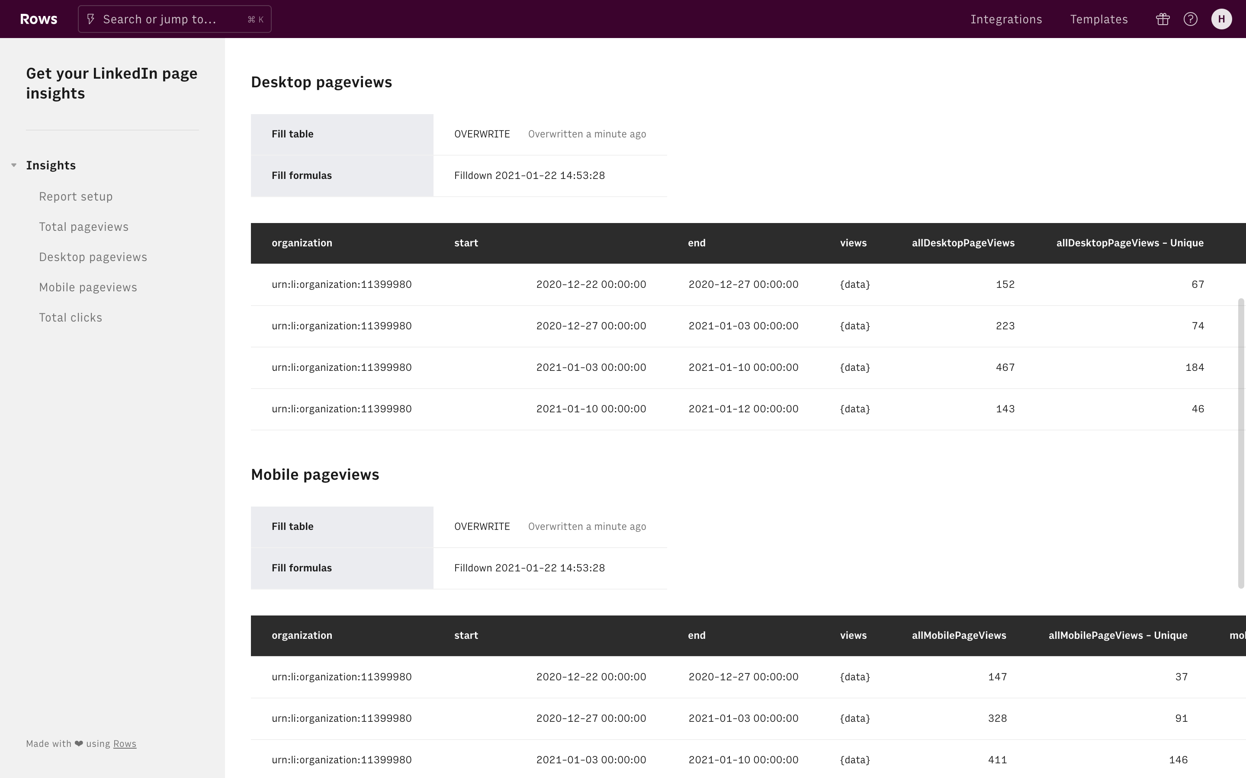
Task: Click unique views cell showing 46
Action: tap(1198, 409)
